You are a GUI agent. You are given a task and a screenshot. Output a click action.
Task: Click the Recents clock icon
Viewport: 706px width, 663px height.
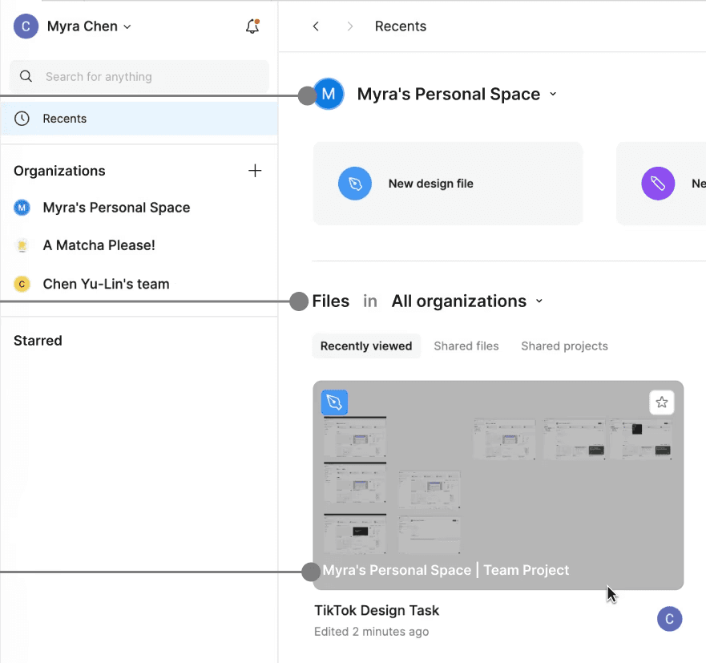[22, 119]
